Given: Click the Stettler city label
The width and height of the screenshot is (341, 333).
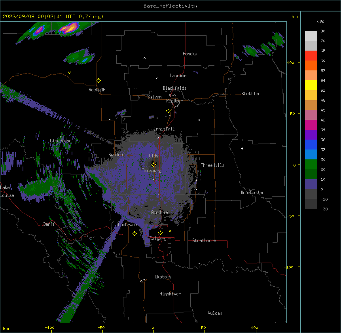Looking at the screenshot, I should (251, 94).
